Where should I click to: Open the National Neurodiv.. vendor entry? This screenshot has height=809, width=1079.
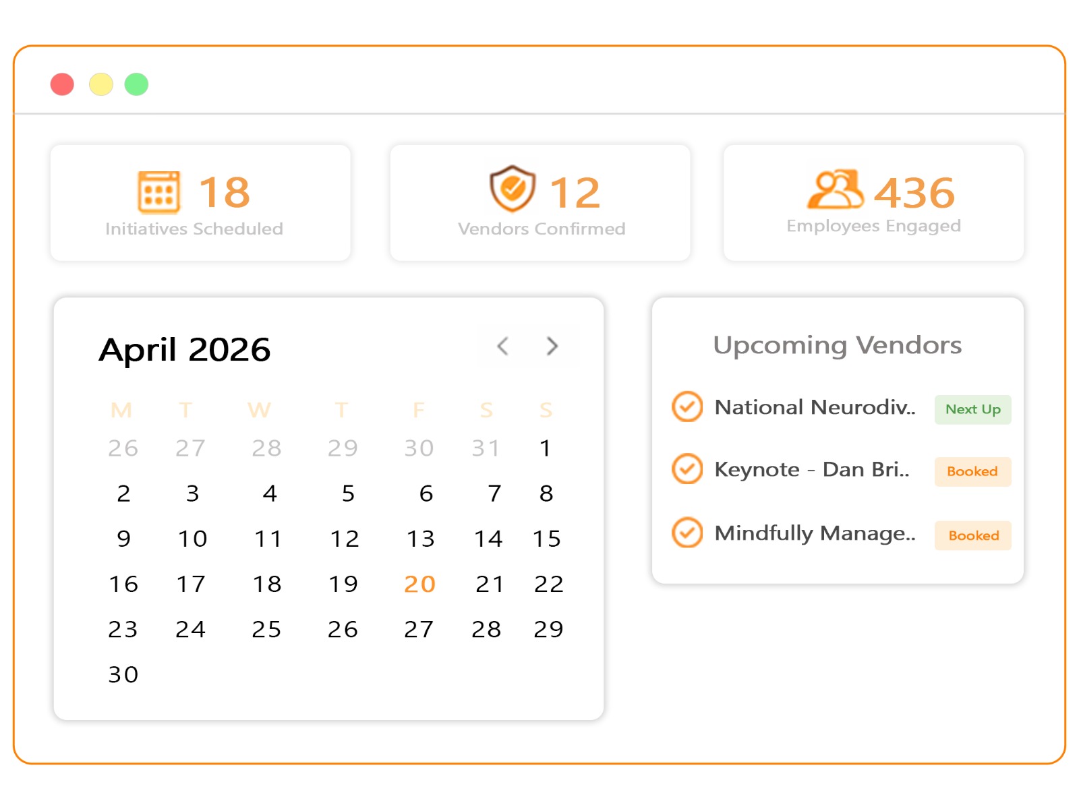click(815, 407)
